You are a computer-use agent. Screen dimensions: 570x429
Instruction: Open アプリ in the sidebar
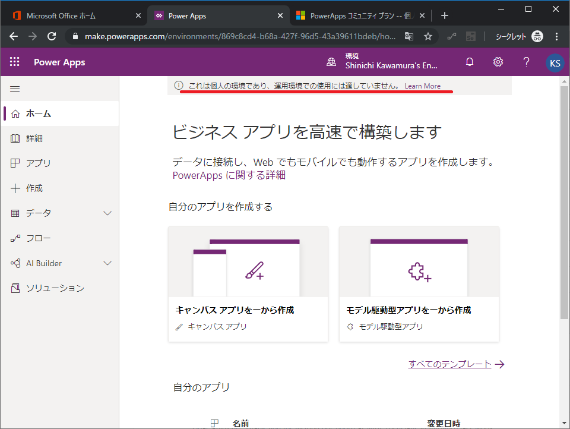point(60,163)
